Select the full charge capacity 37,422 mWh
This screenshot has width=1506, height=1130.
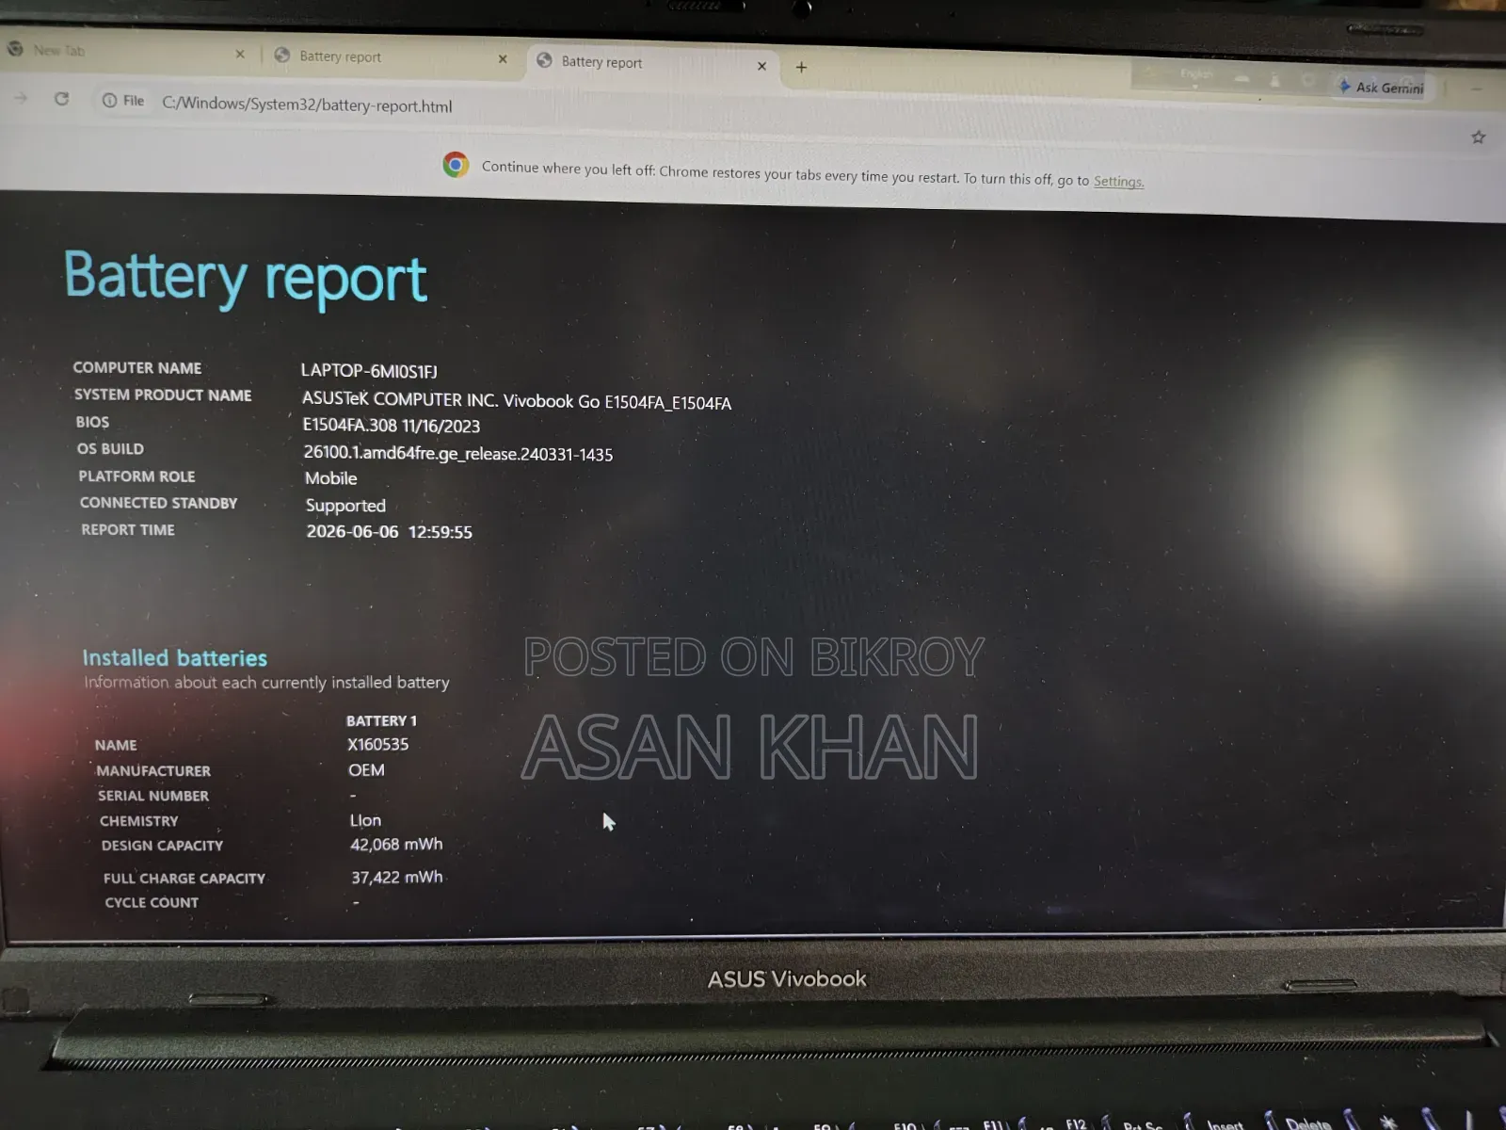click(x=397, y=878)
